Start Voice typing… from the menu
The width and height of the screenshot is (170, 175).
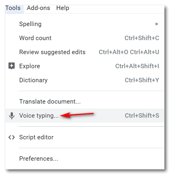[x=85, y=115]
